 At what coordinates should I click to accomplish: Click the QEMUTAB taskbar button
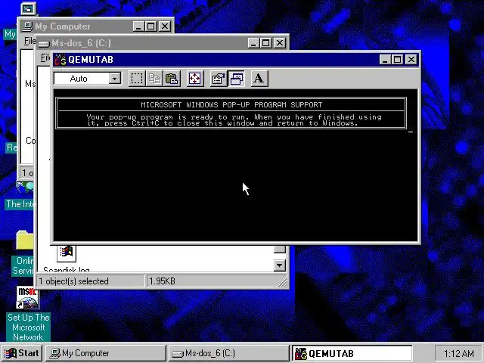click(x=352, y=353)
